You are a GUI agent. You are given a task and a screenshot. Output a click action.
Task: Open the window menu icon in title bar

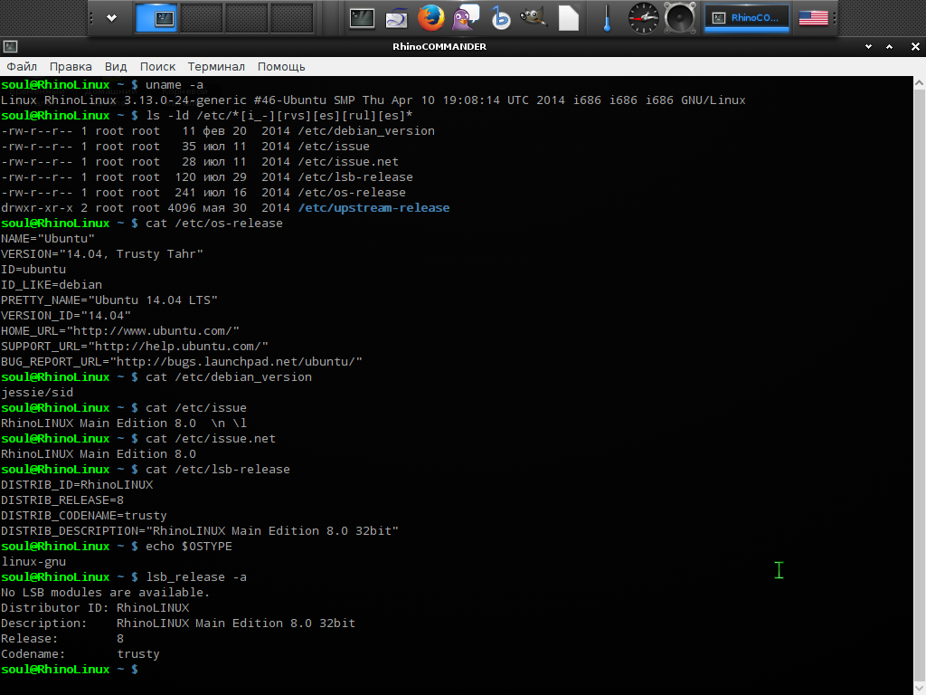pos(10,46)
